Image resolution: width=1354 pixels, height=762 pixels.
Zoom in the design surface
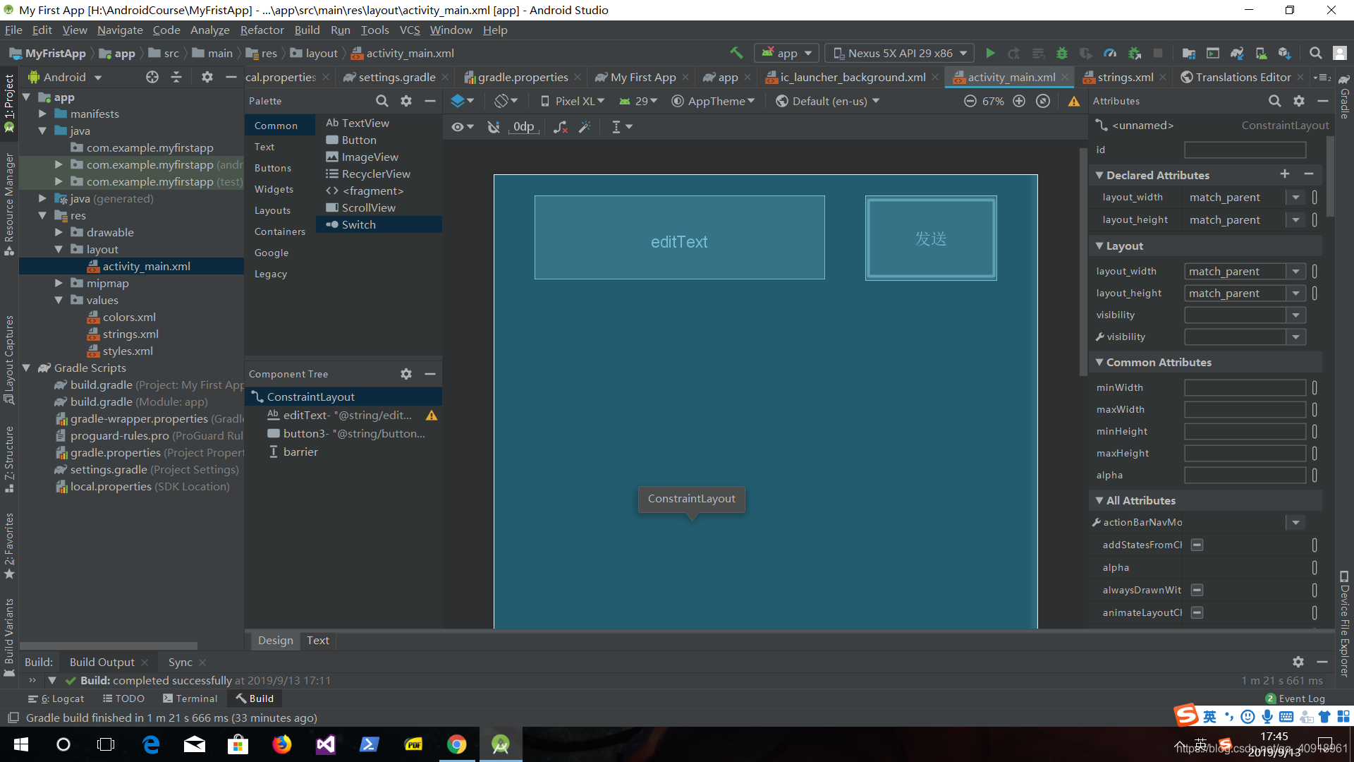[x=1019, y=101]
